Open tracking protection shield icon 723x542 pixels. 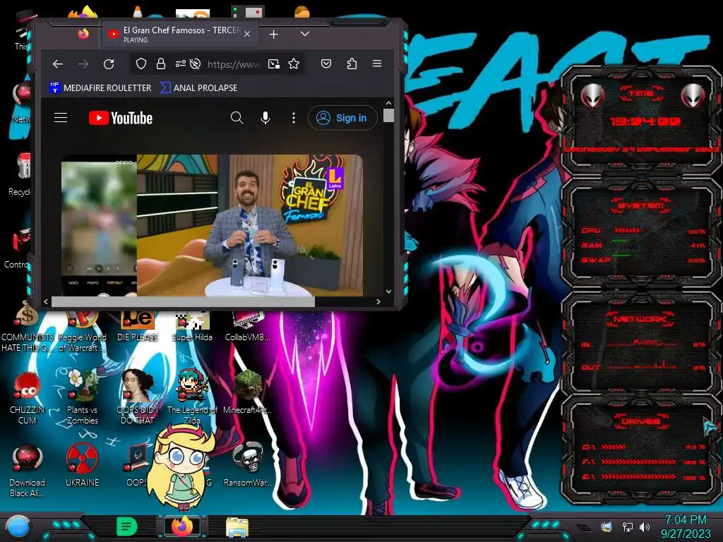tap(141, 64)
